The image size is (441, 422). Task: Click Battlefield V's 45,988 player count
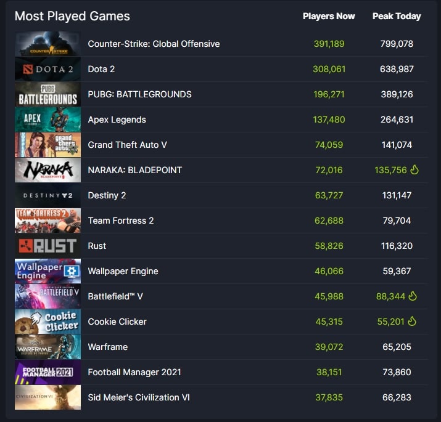click(x=329, y=296)
